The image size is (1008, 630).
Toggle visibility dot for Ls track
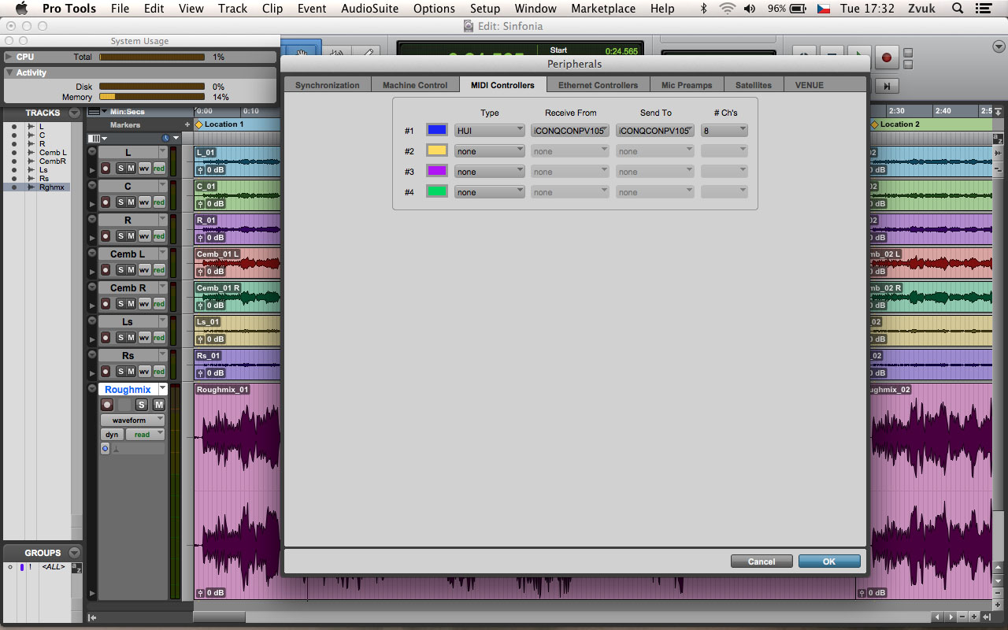point(13,170)
